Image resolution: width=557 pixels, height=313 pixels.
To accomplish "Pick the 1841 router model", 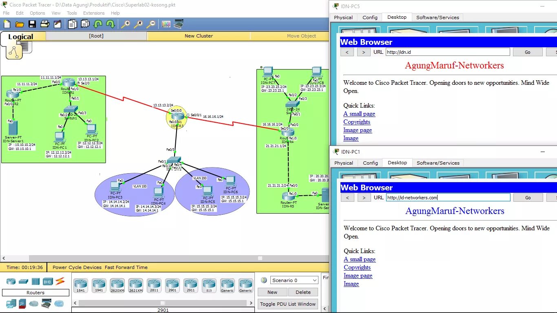I will [x=80, y=285].
